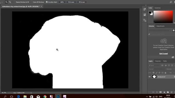Show hidden system tray icons chevron
The width and height of the screenshot is (175, 98).
tap(147, 97)
